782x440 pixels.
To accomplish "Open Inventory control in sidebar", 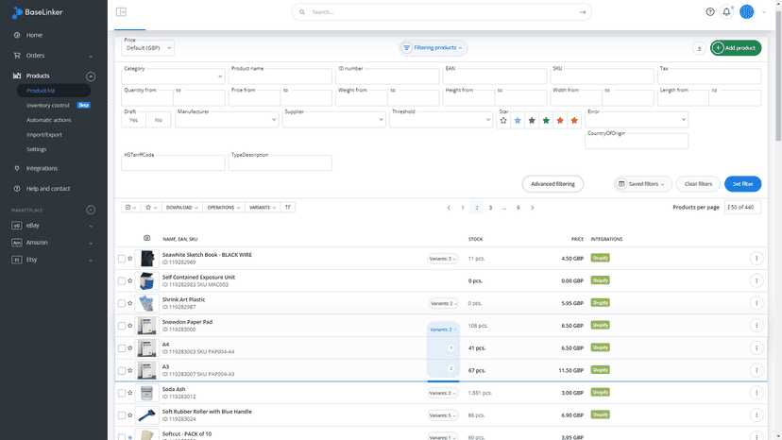I will point(48,105).
